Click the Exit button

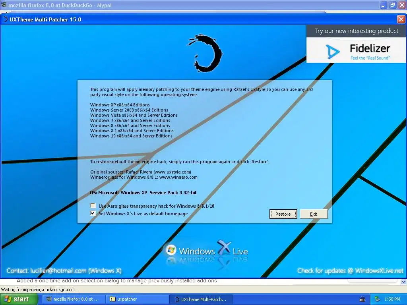pos(314,214)
